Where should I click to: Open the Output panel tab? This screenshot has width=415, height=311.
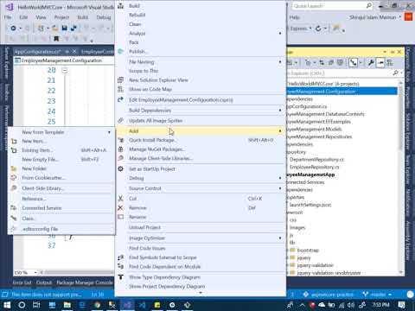[x=44, y=282]
